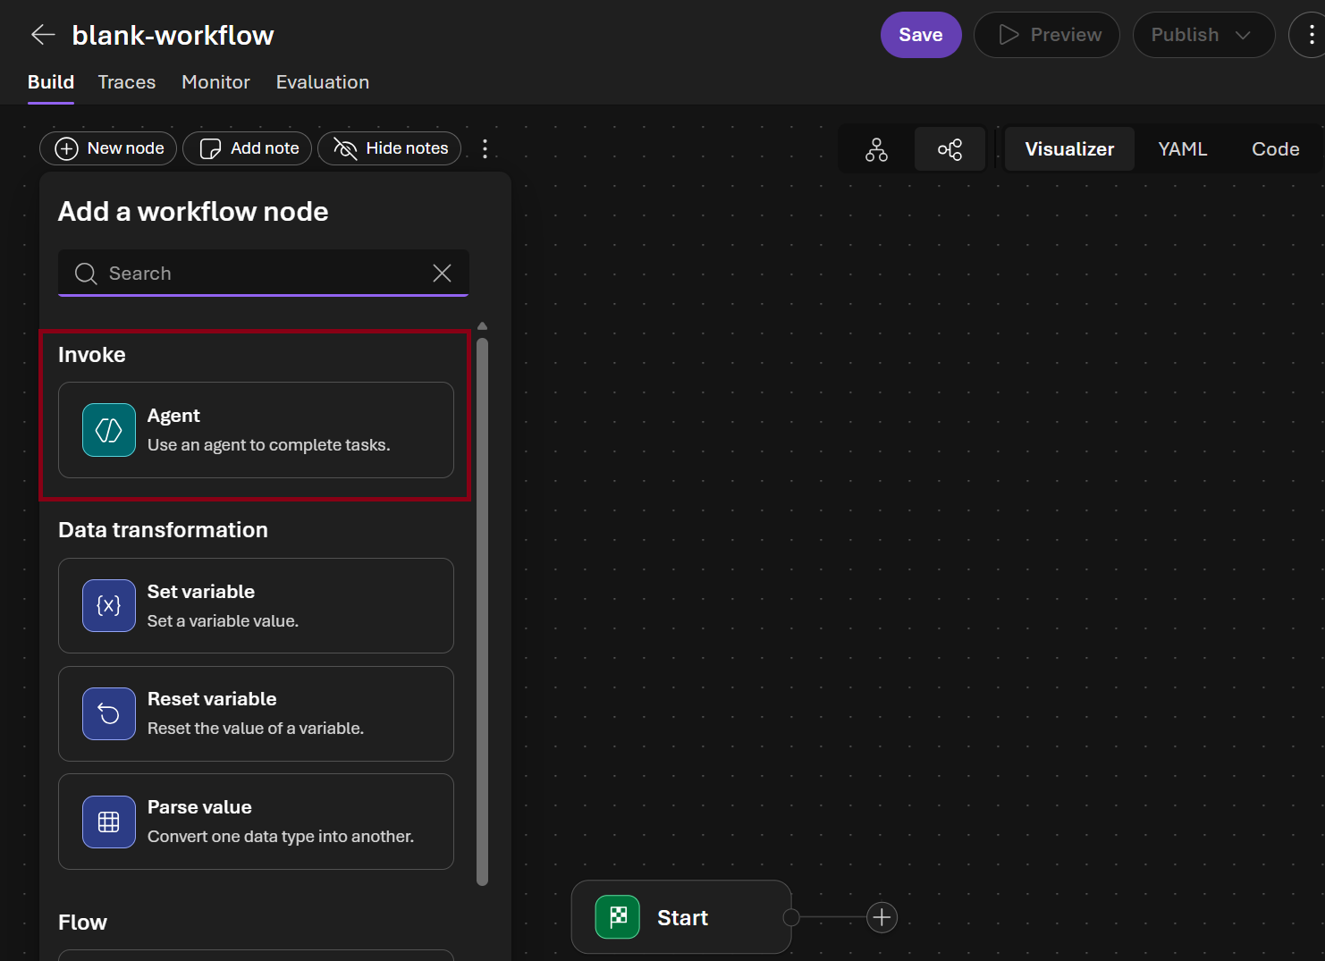Click the New node button
The height and width of the screenshot is (961, 1325).
(108, 148)
